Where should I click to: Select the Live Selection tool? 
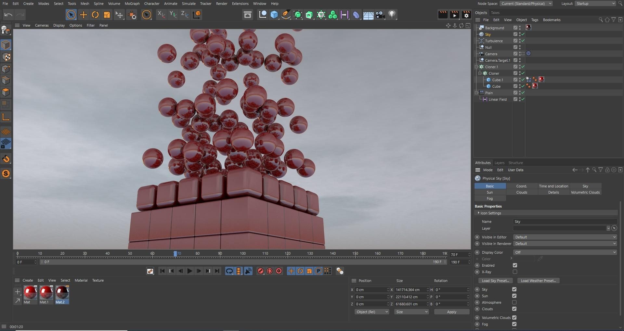click(71, 15)
